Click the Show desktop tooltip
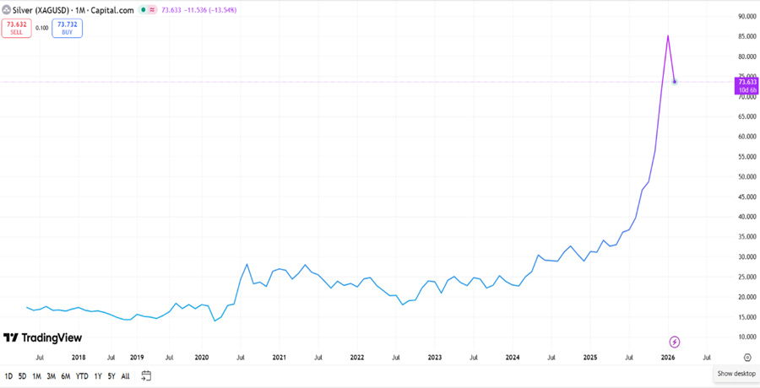760x388 pixels. [736, 374]
